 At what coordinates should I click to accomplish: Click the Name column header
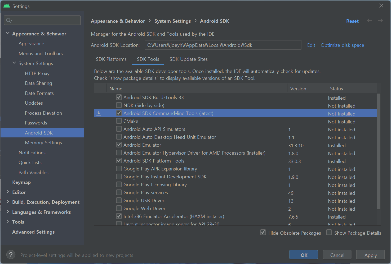[197, 89]
